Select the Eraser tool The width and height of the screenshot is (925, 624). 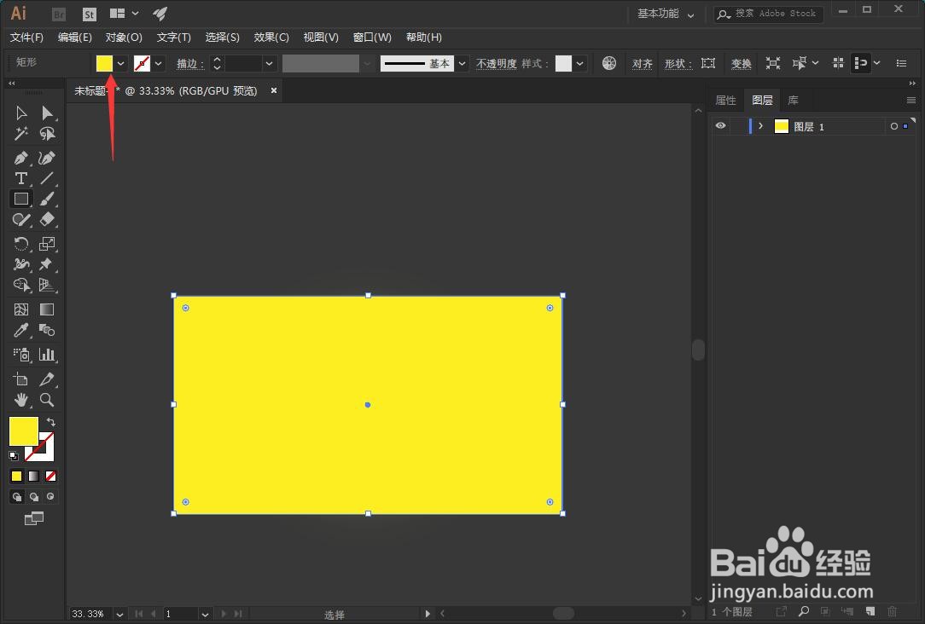point(47,219)
